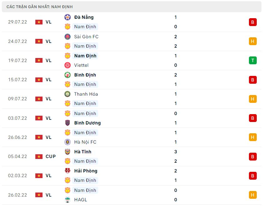Open the Bình Dương team link
Screen dimensions: 263x206
[87, 123]
